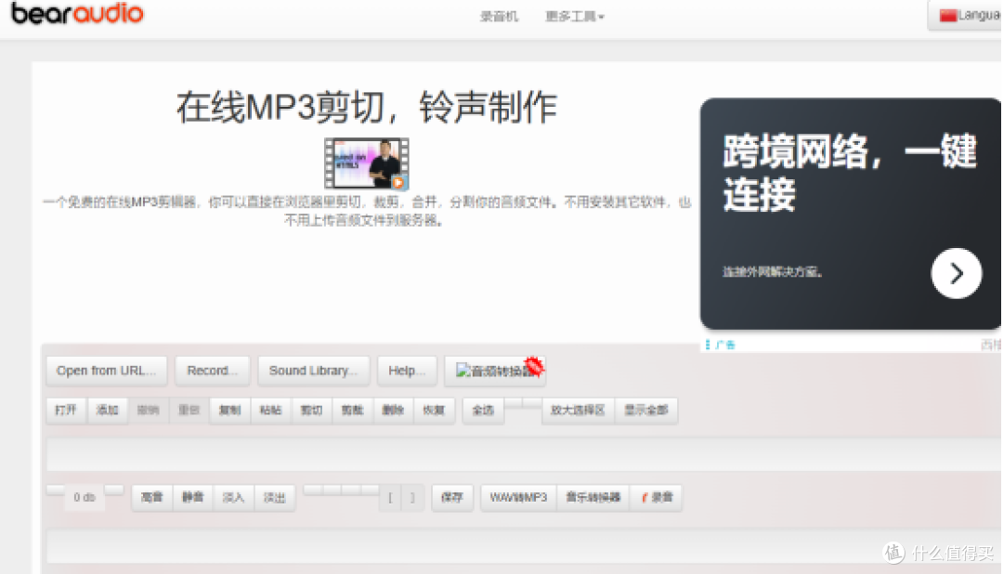
Task: Click the 剪切 toolbar button
Action: [311, 411]
